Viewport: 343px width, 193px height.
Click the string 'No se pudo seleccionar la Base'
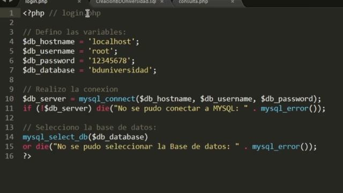[x=146, y=146]
